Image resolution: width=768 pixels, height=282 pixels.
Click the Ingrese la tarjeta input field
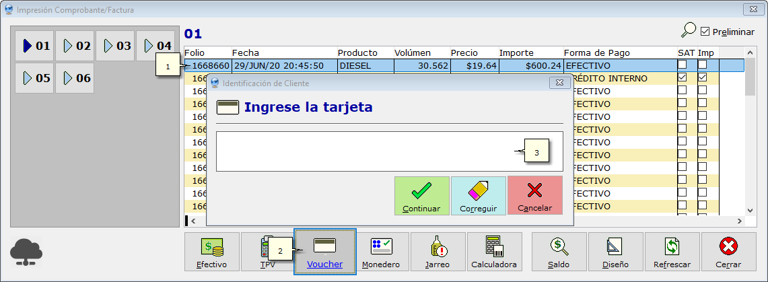[x=363, y=151]
